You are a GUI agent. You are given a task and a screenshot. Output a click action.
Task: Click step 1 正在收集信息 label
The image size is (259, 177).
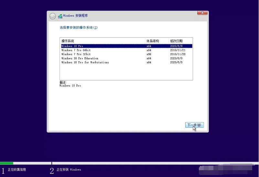(17, 170)
